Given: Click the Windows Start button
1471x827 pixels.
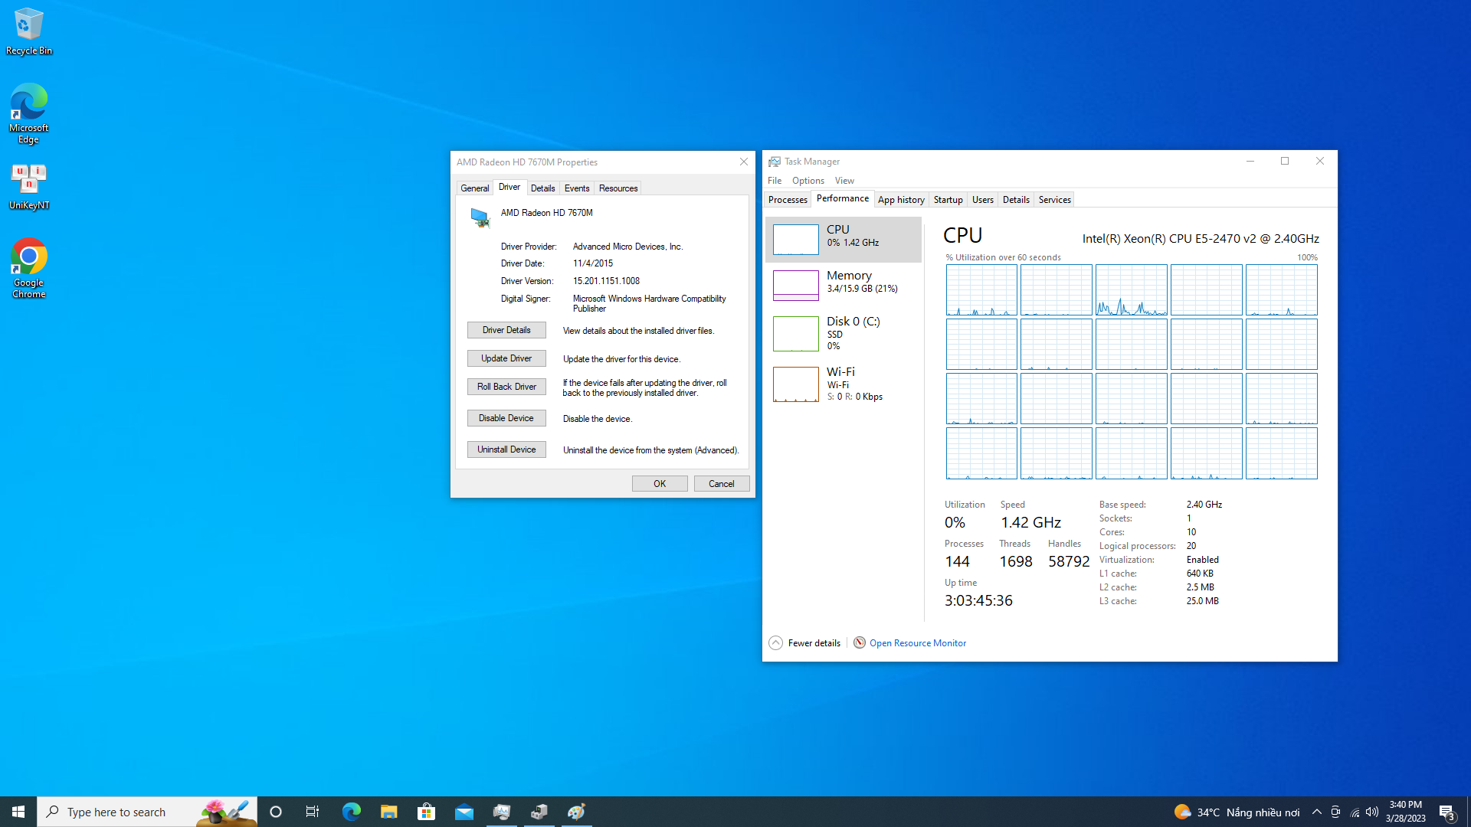Looking at the screenshot, I should [x=18, y=812].
